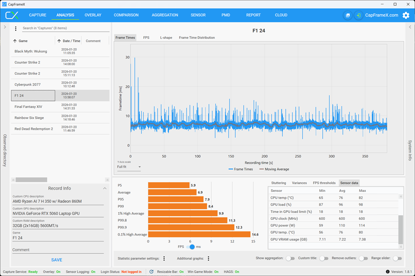415x276 pixels.
Task: Collapse the Record Info panel
Action: (x=105, y=188)
